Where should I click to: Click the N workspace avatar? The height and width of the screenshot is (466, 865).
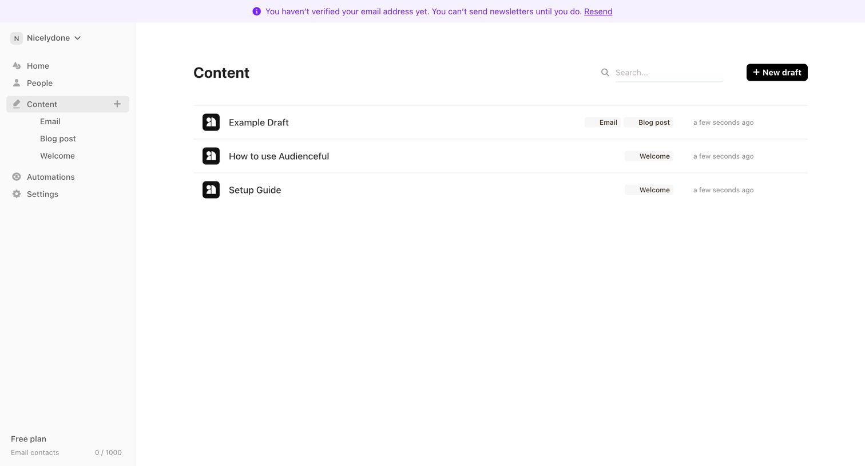(x=17, y=38)
